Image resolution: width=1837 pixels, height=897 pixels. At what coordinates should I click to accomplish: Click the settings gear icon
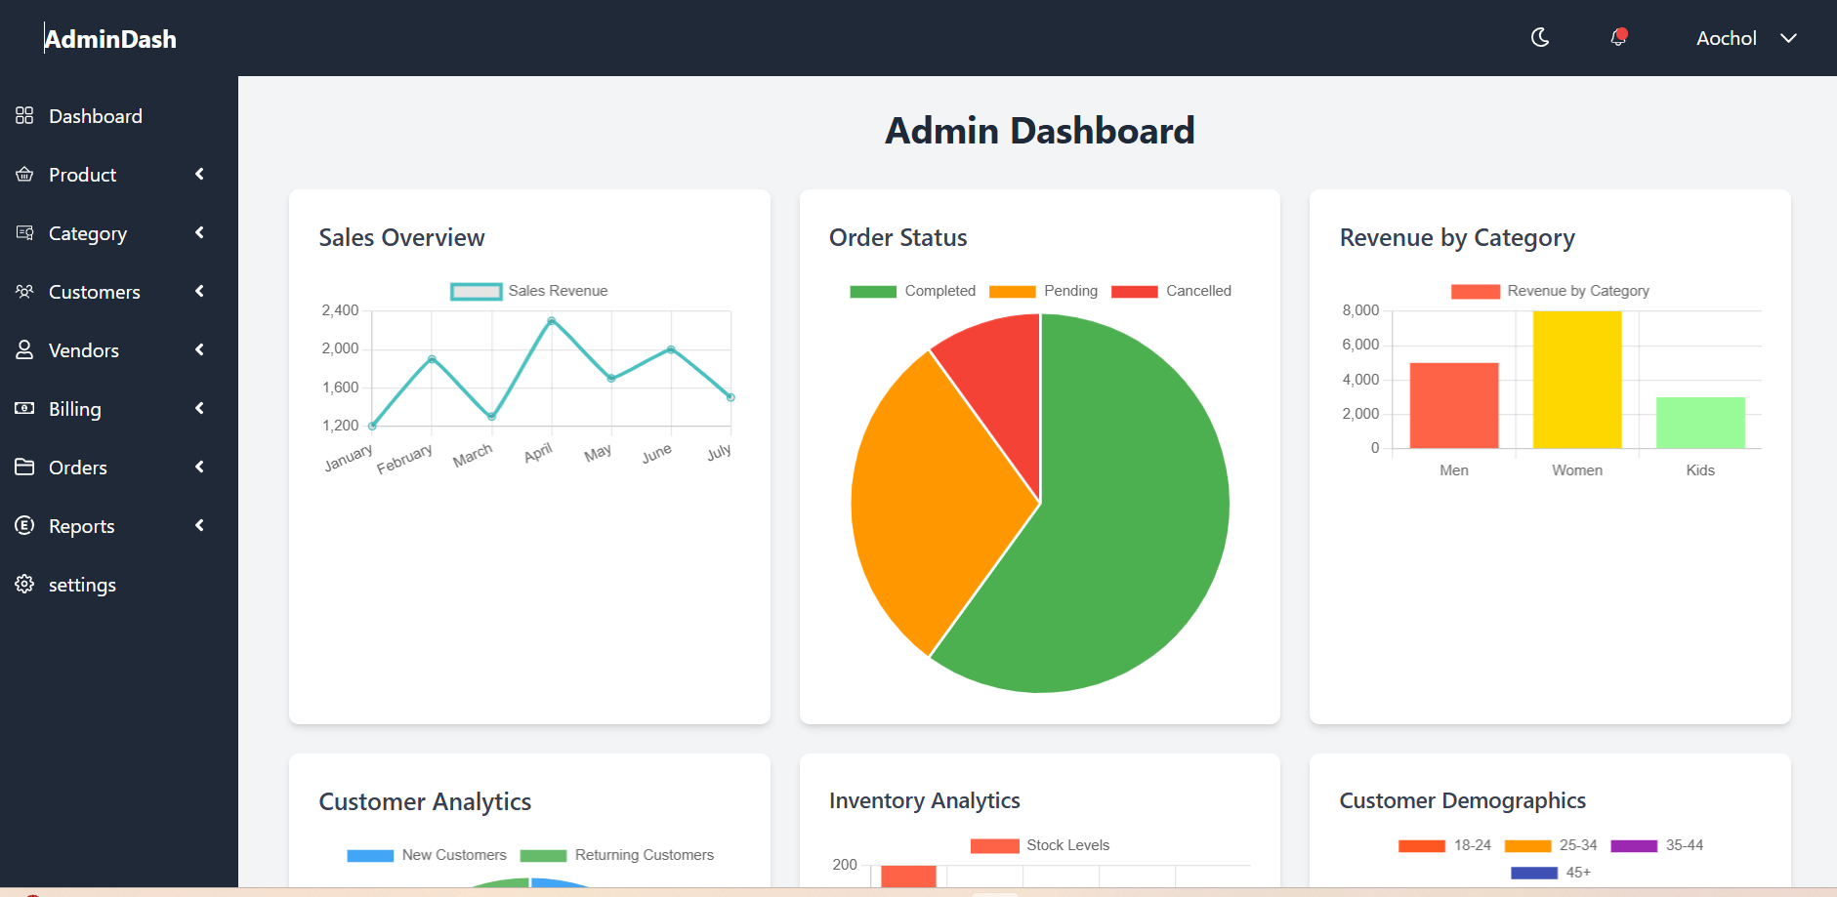point(24,585)
